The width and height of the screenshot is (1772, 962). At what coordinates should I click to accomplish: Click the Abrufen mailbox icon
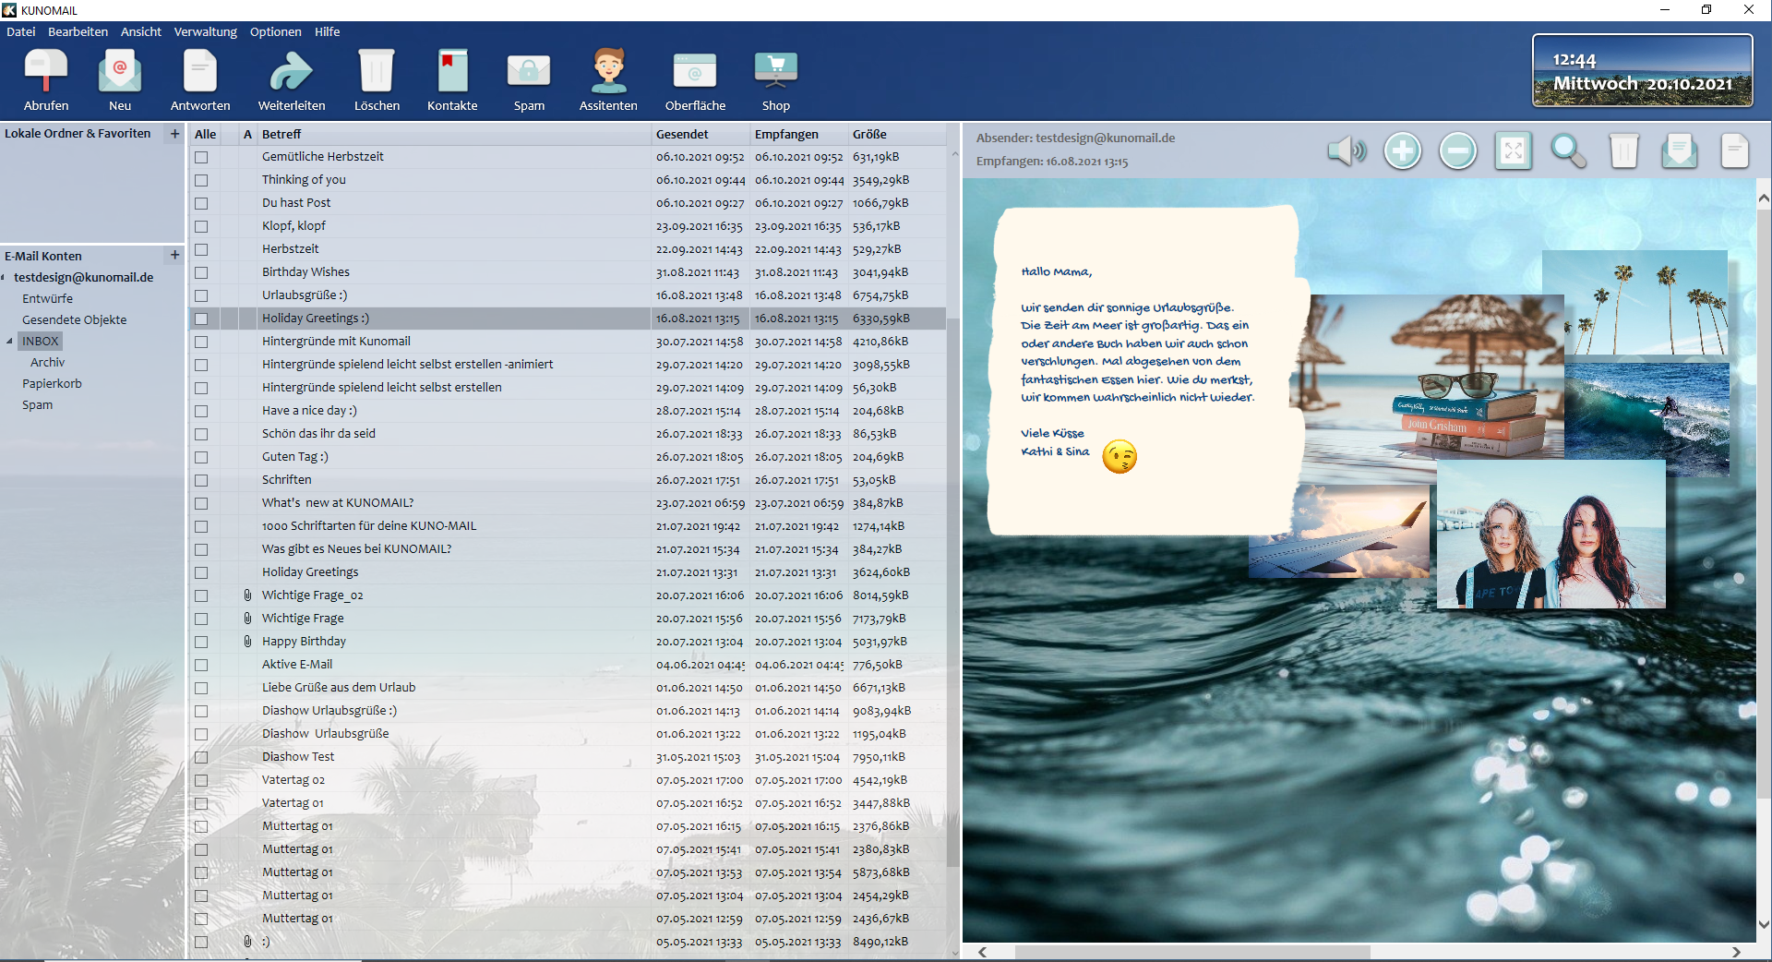(x=46, y=72)
